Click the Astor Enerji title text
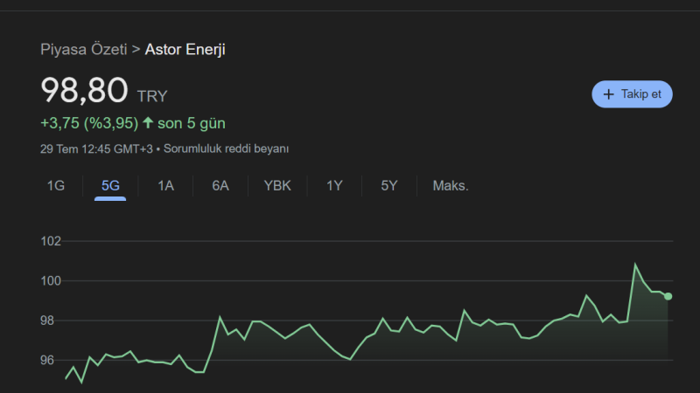 tap(185, 50)
